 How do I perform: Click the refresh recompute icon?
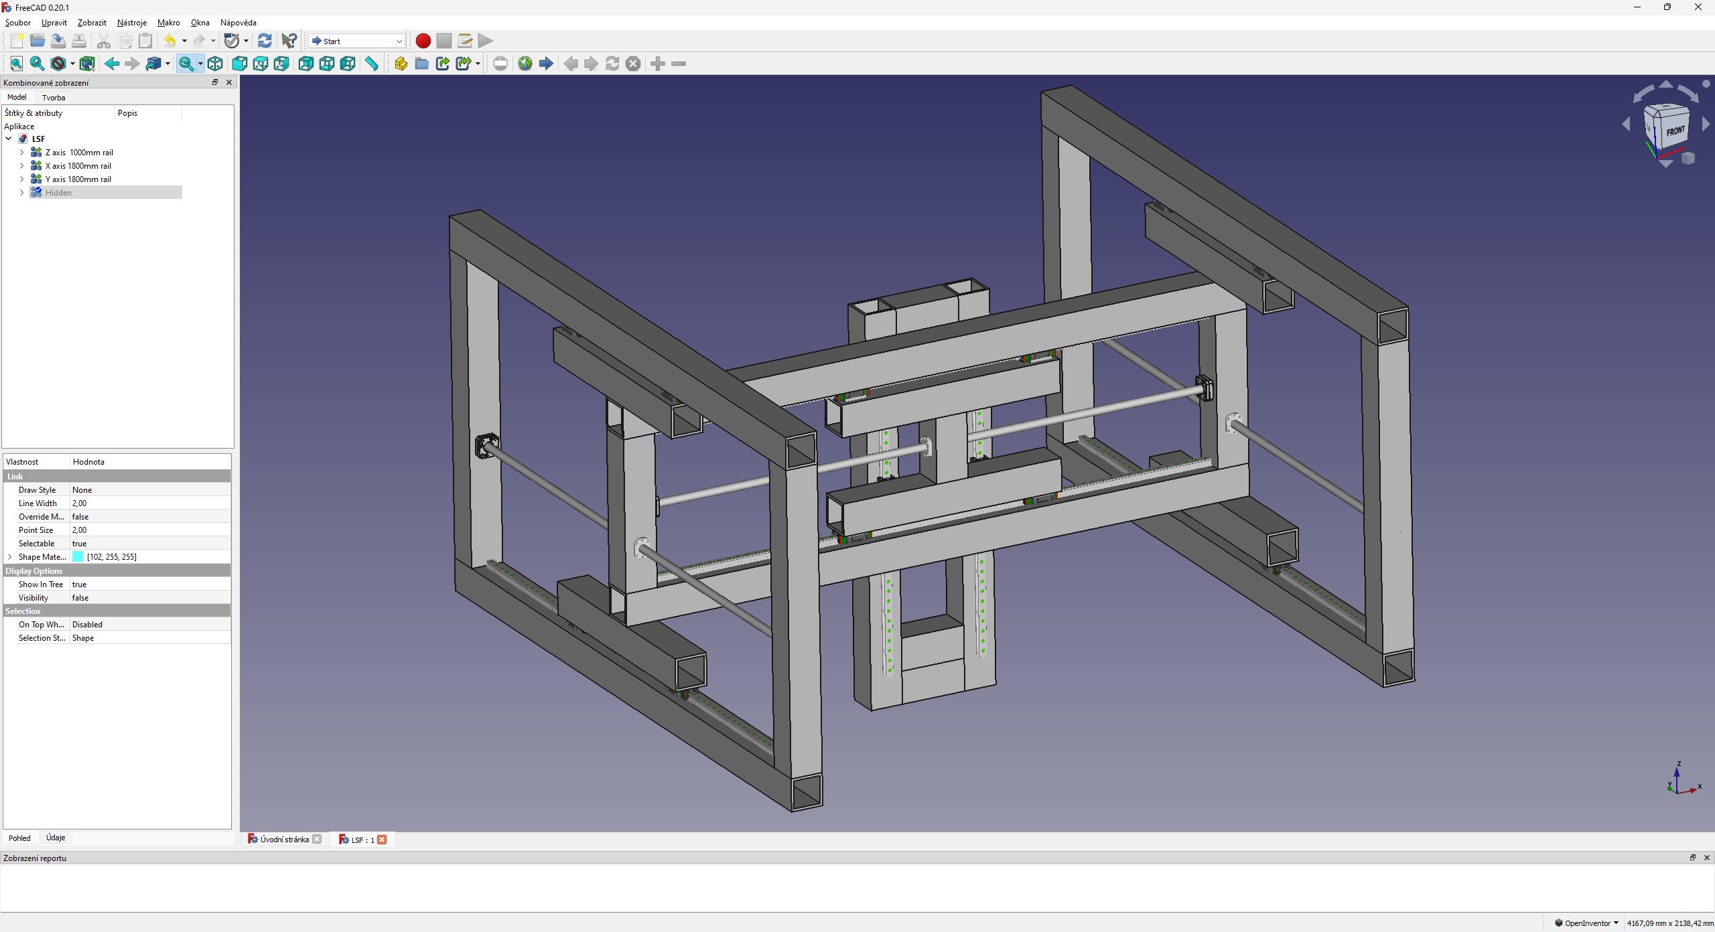(x=265, y=41)
